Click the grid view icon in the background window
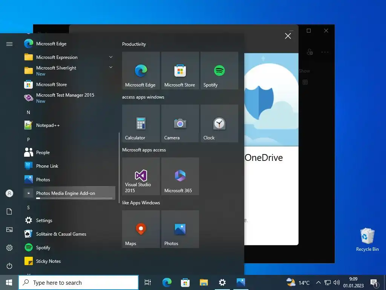 (x=305, y=82)
